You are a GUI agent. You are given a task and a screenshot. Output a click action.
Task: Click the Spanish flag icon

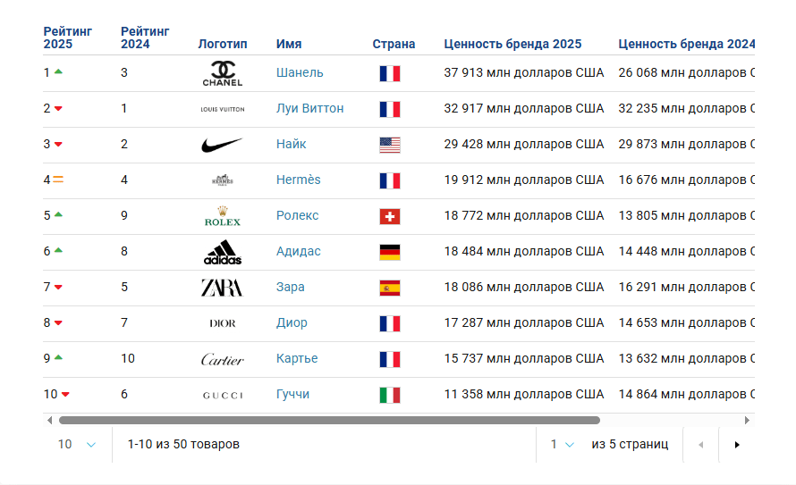pos(389,288)
